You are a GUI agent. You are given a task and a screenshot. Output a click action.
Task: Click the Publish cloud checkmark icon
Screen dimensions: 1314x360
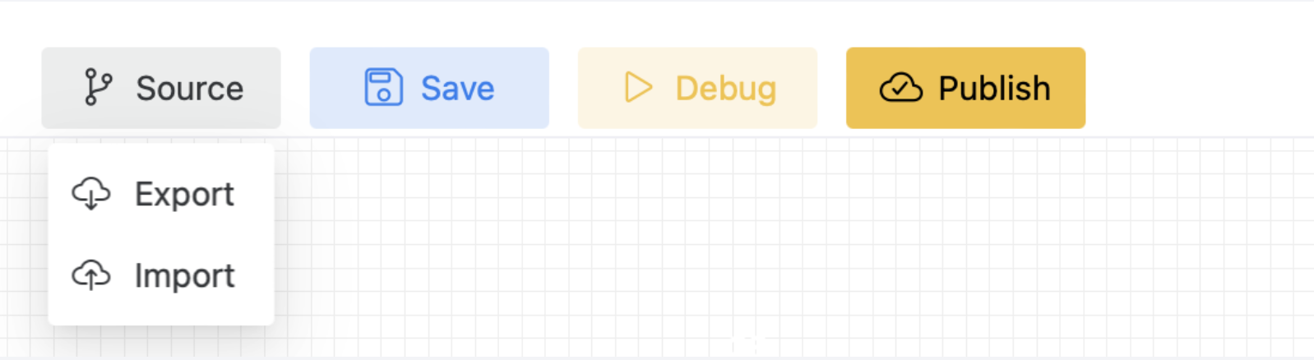(900, 87)
